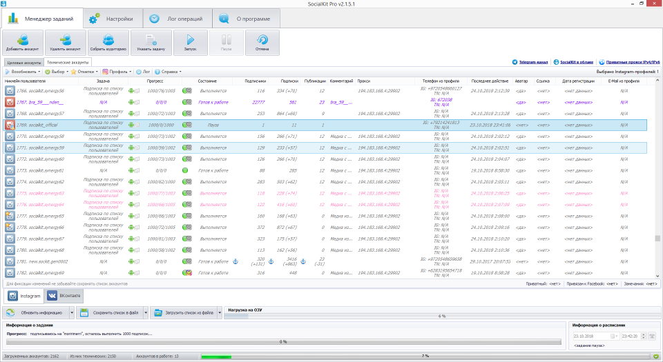Screen dimensions: 663x362
Task: Open the SocialKit в облаке link
Action: [x=576, y=62]
